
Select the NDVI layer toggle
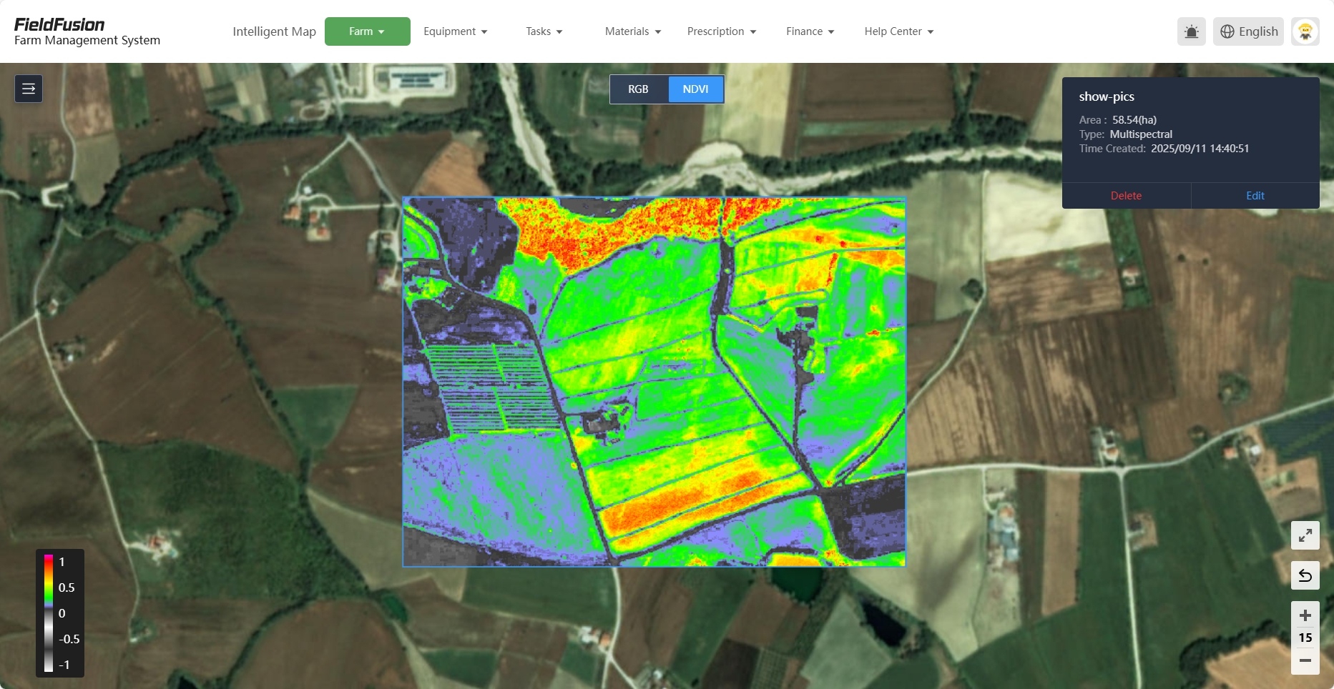click(695, 89)
